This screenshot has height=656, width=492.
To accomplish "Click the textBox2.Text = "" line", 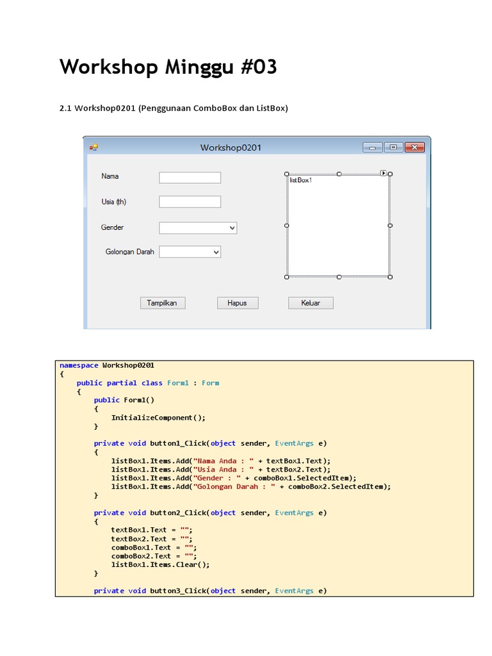I will (x=152, y=539).
